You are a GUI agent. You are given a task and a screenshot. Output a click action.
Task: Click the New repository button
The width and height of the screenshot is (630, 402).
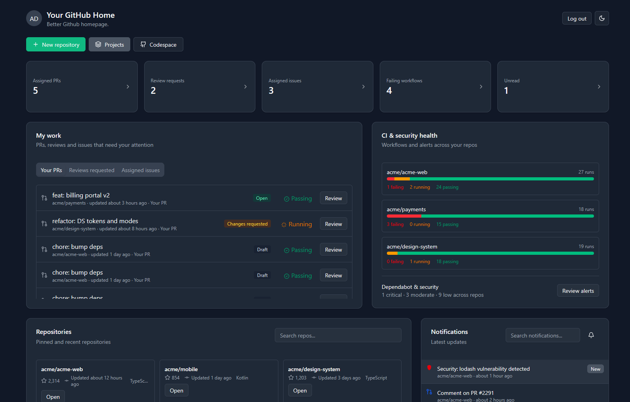56,44
